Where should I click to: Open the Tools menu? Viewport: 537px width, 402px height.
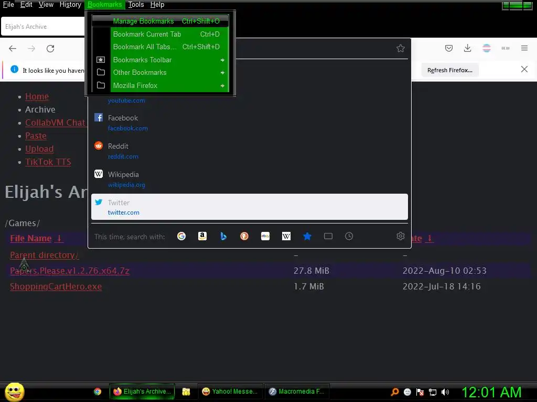pos(136,4)
